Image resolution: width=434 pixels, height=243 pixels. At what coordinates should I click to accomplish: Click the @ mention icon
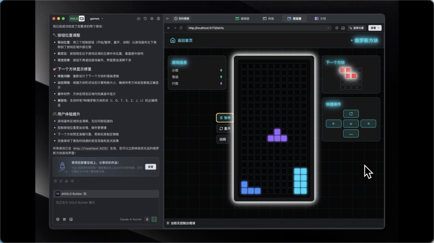(x=57, y=219)
